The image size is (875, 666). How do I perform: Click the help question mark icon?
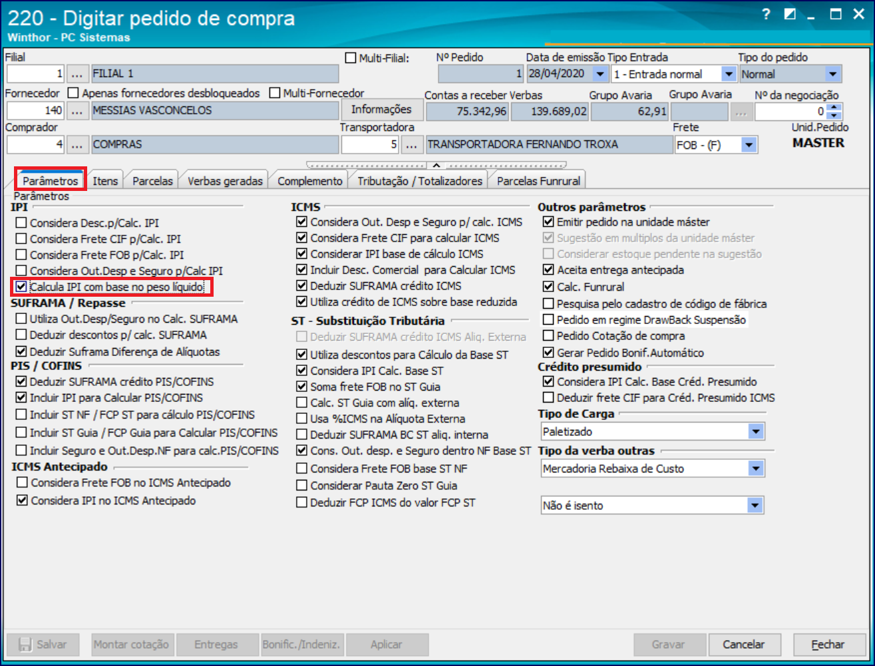click(767, 15)
